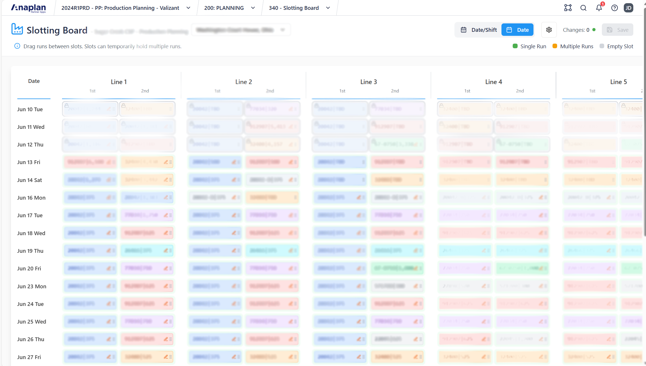Switch view to Date/Shift mode
Viewport: 646px width, 366px height.
(479, 30)
